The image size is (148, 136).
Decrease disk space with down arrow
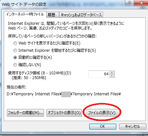click(112, 76)
